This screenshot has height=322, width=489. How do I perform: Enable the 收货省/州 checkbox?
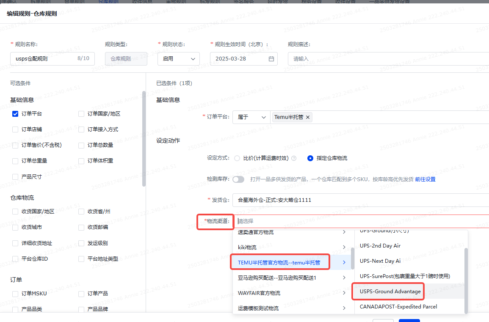81,212
